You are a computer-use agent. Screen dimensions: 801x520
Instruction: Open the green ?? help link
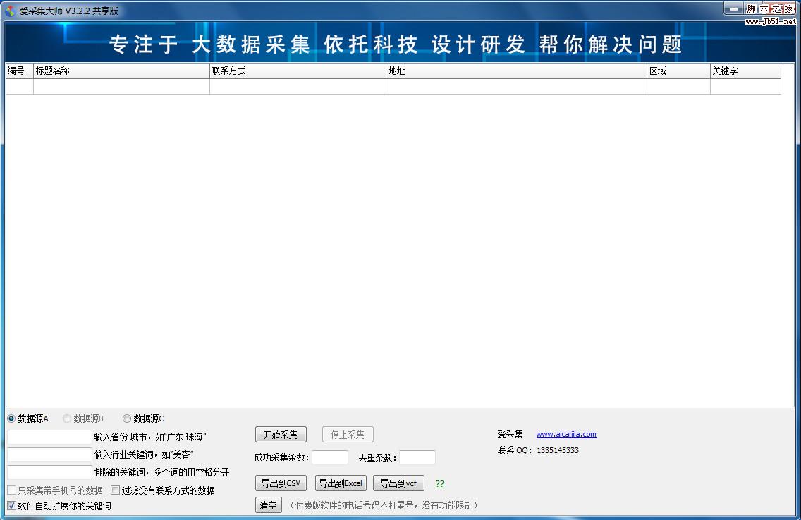[x=439, y=483]
